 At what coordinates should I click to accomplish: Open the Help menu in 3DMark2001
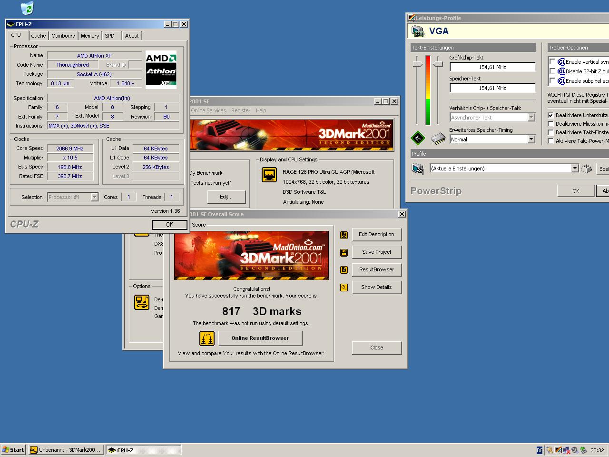[261, 110]
